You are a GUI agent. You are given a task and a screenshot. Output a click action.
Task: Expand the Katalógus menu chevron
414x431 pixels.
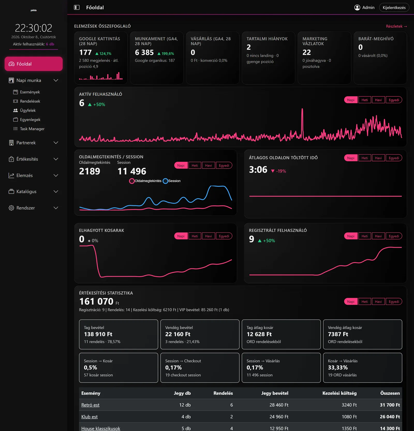coord(56,192)
